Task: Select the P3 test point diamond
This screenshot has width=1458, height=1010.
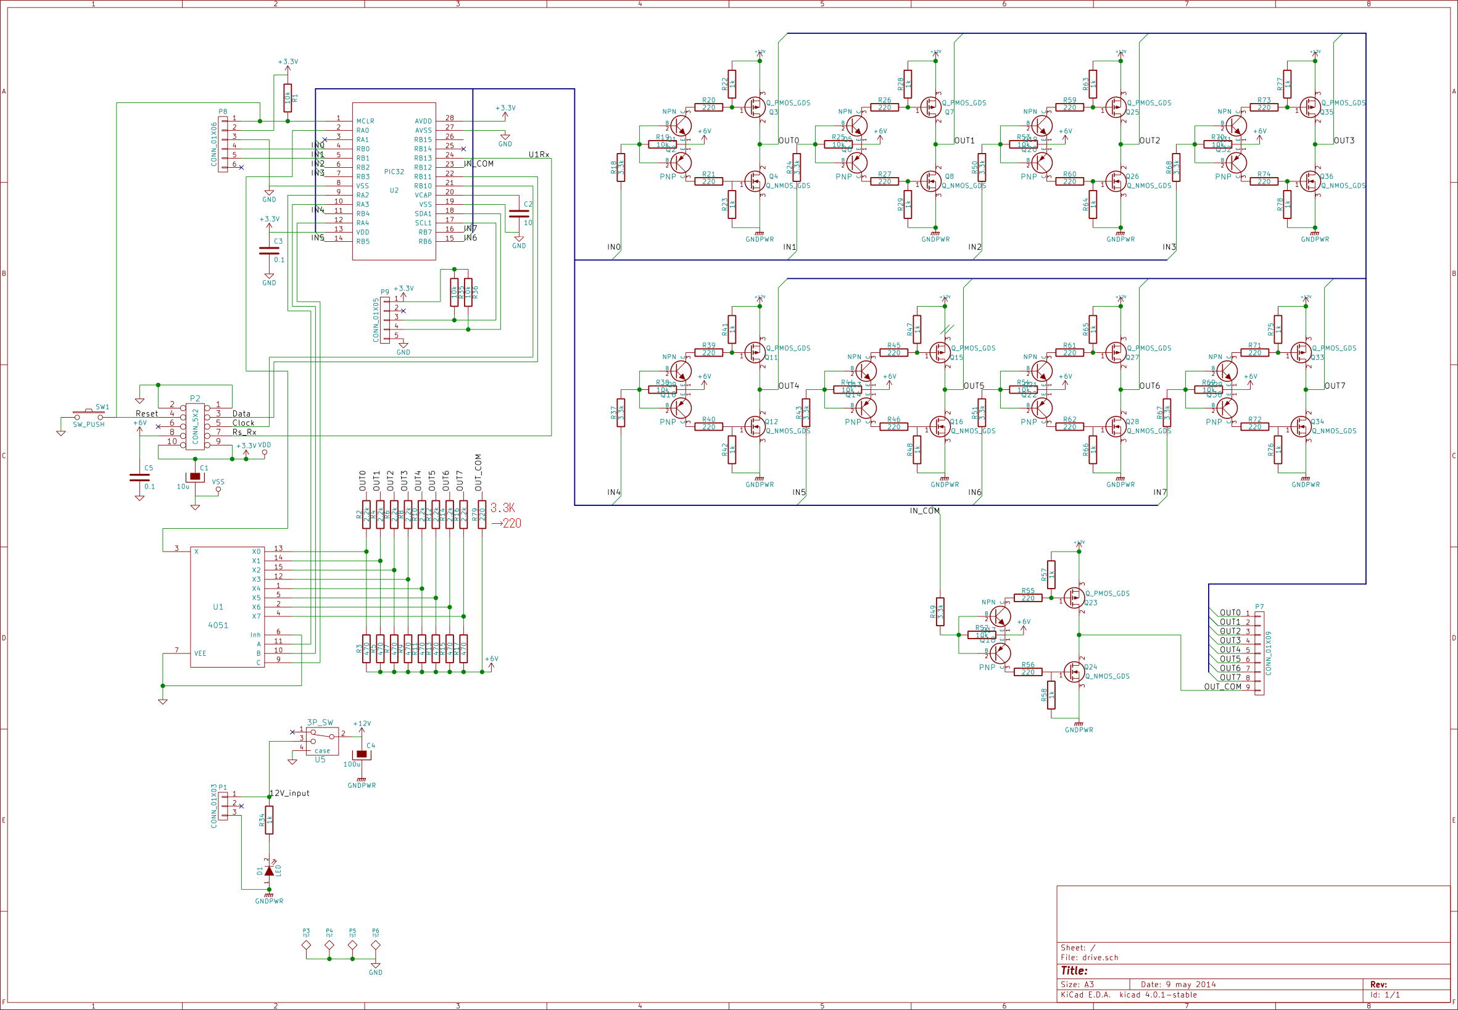Action: click(306, 945)
